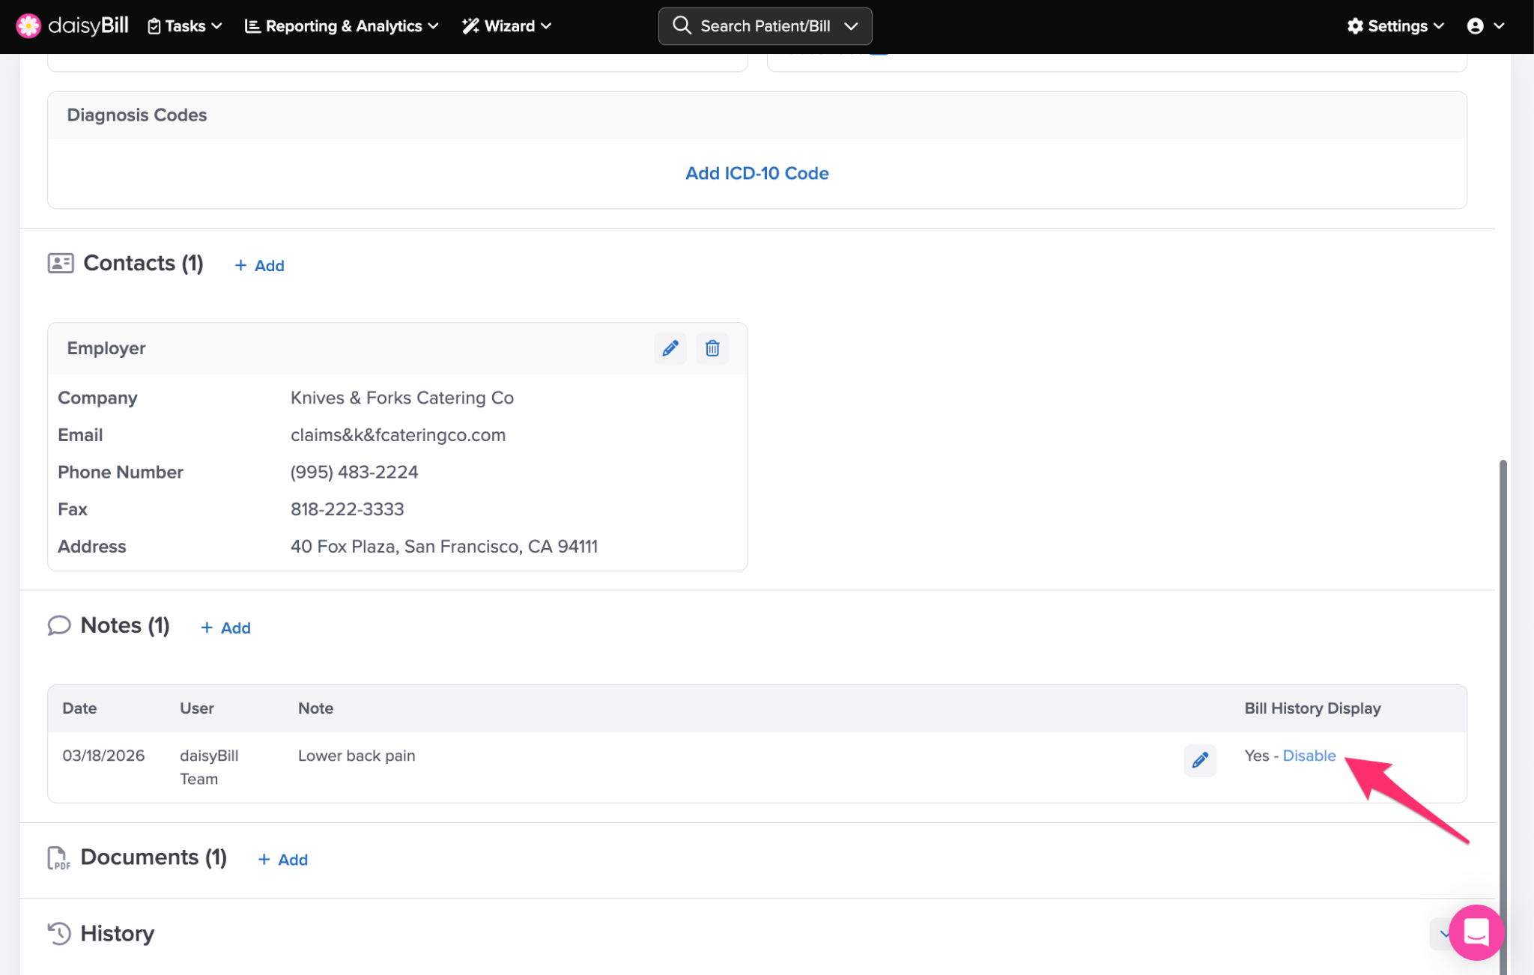This screenshot has height=975, width=1534.
Task: Open the Settings menu
Action: tap(1395, 26)
